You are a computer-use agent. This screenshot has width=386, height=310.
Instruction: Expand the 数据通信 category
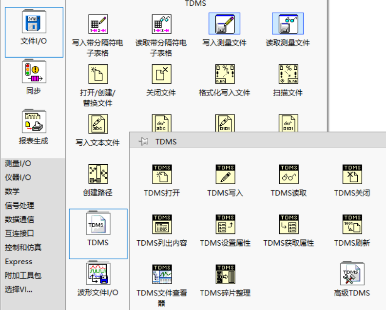(x=19, y=219)
